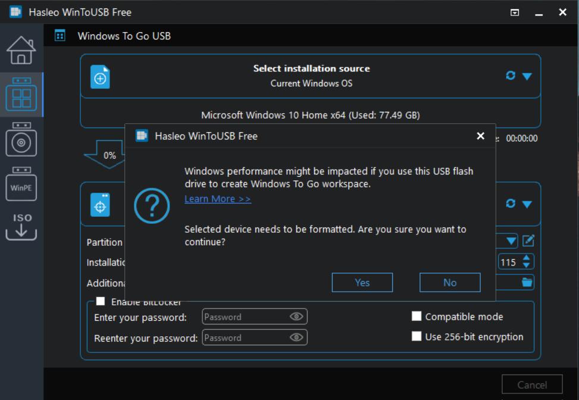Enable BitLocker checkbox

pyautogui.click(x=101, y=301)
